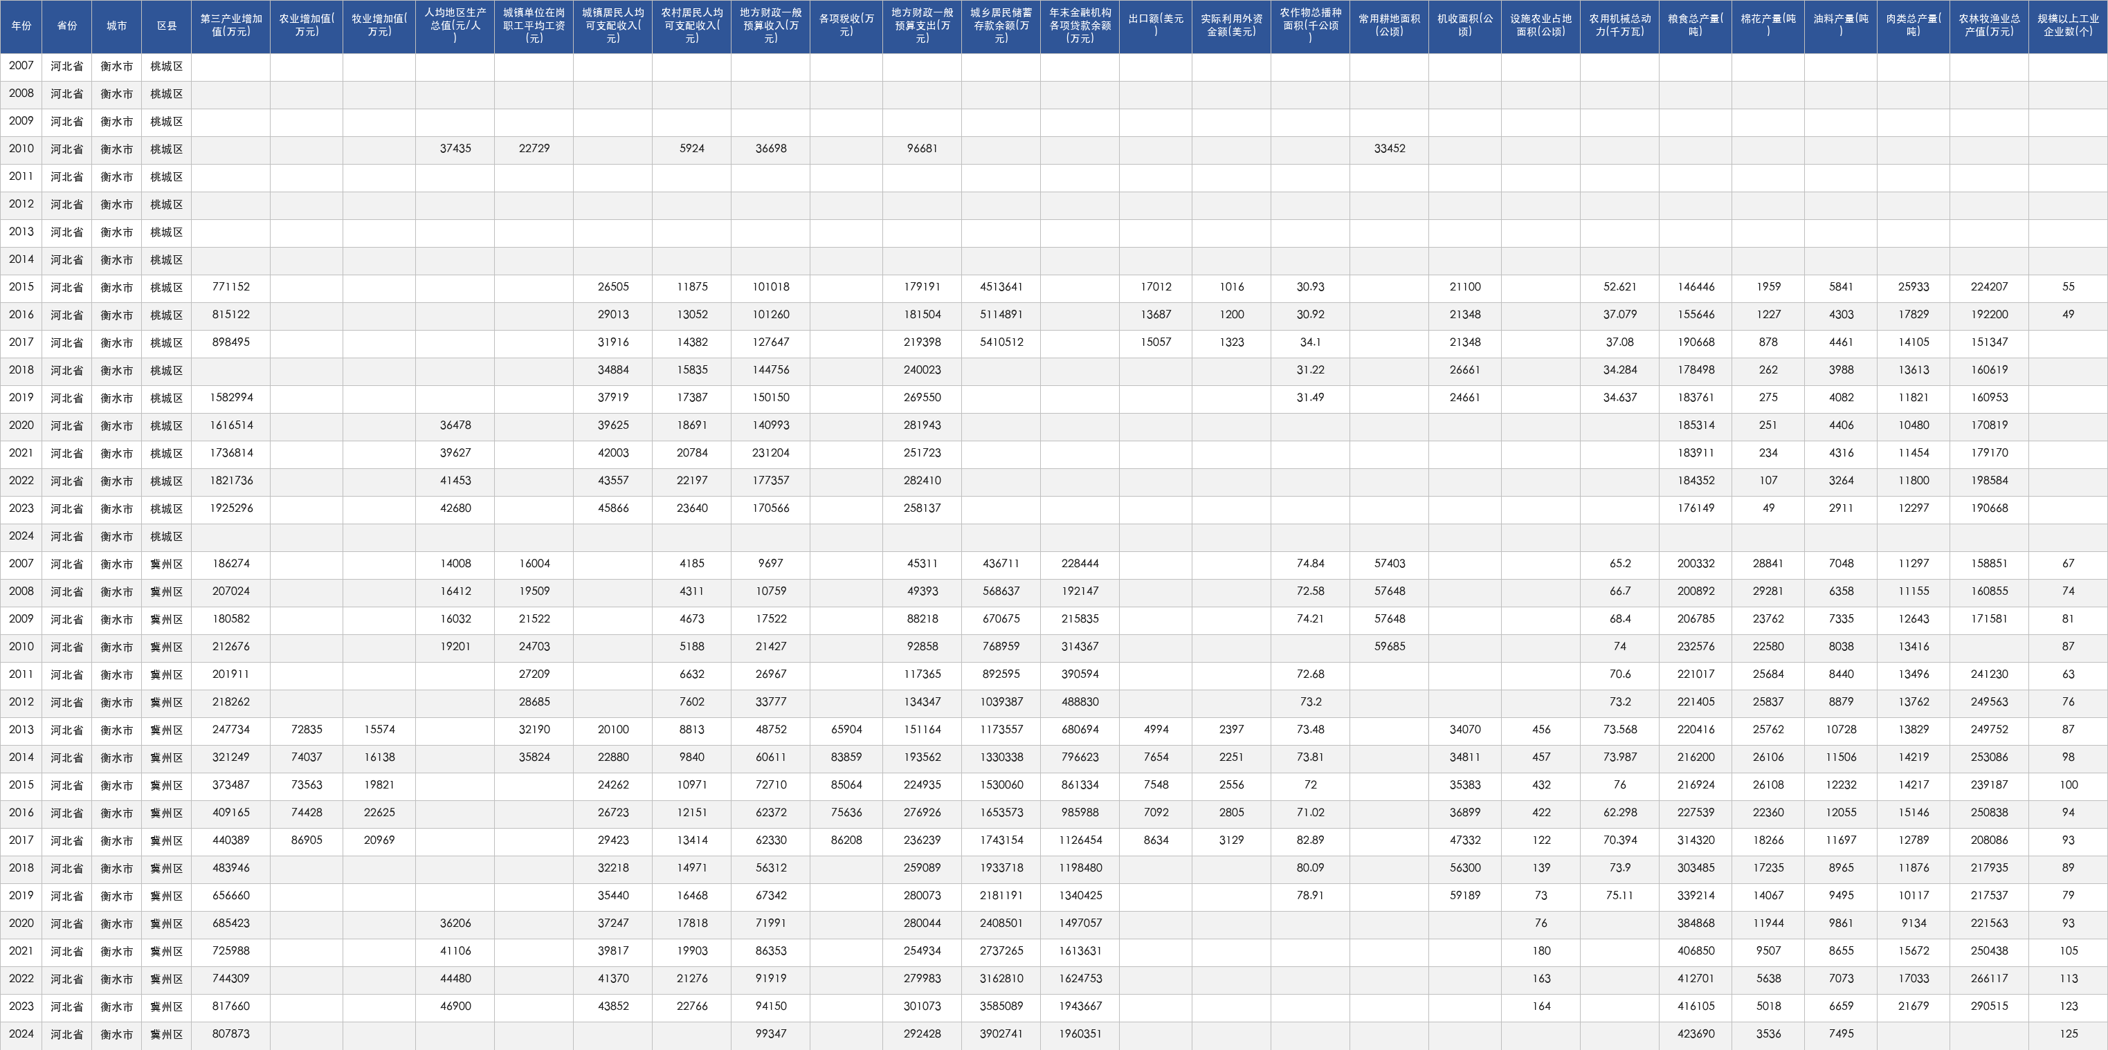Select the 农业增加值 header cell
Screen dimensions: 2108x1050
pyautogui.click(x=306, y=26)
